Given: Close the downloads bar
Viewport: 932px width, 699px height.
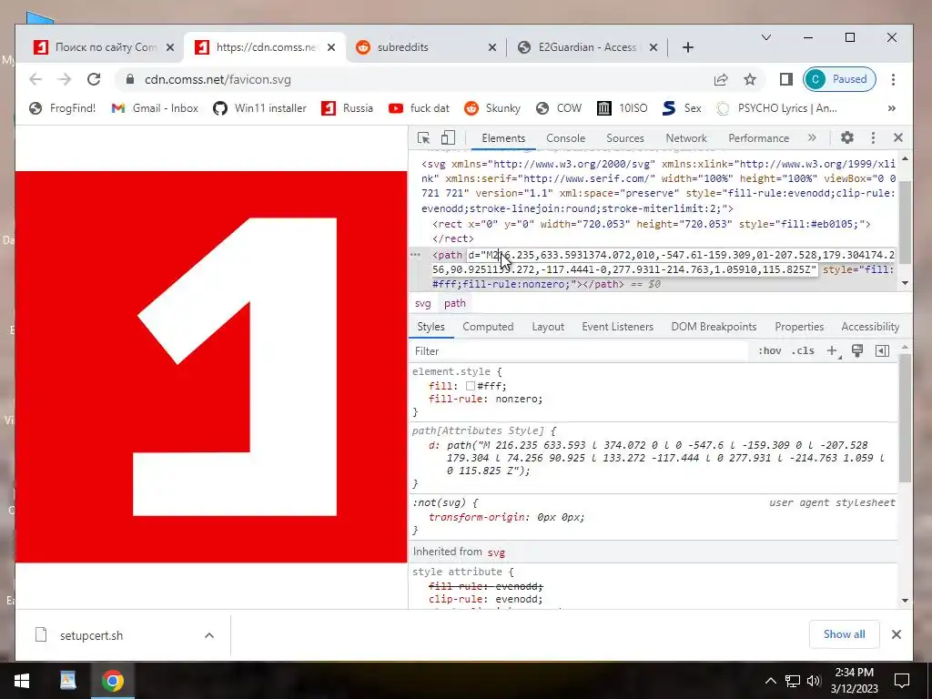Looking at the screenshot, I should coord(897,634).
